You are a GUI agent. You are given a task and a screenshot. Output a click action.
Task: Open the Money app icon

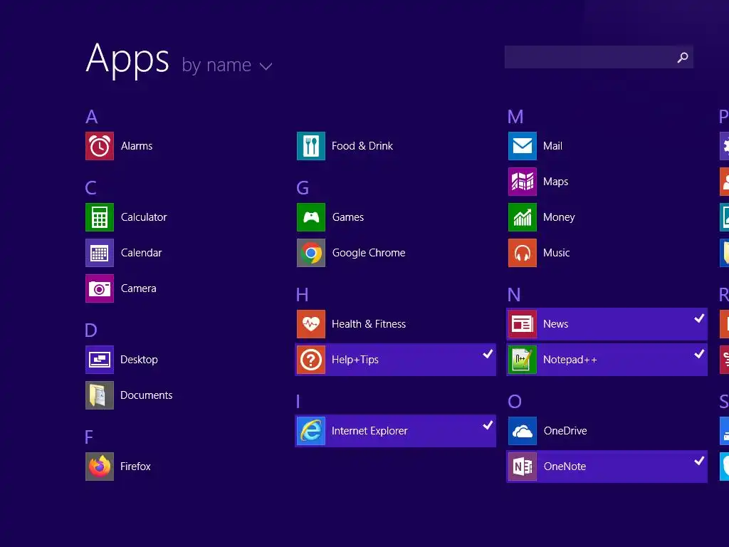(x=523, y=217)
